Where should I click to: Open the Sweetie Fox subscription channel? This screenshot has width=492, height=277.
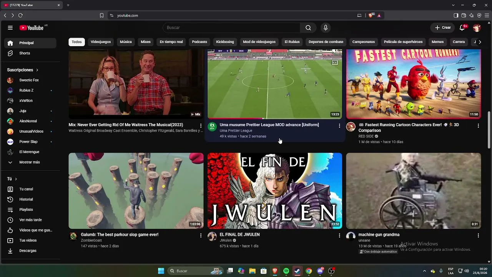[30, 80]
